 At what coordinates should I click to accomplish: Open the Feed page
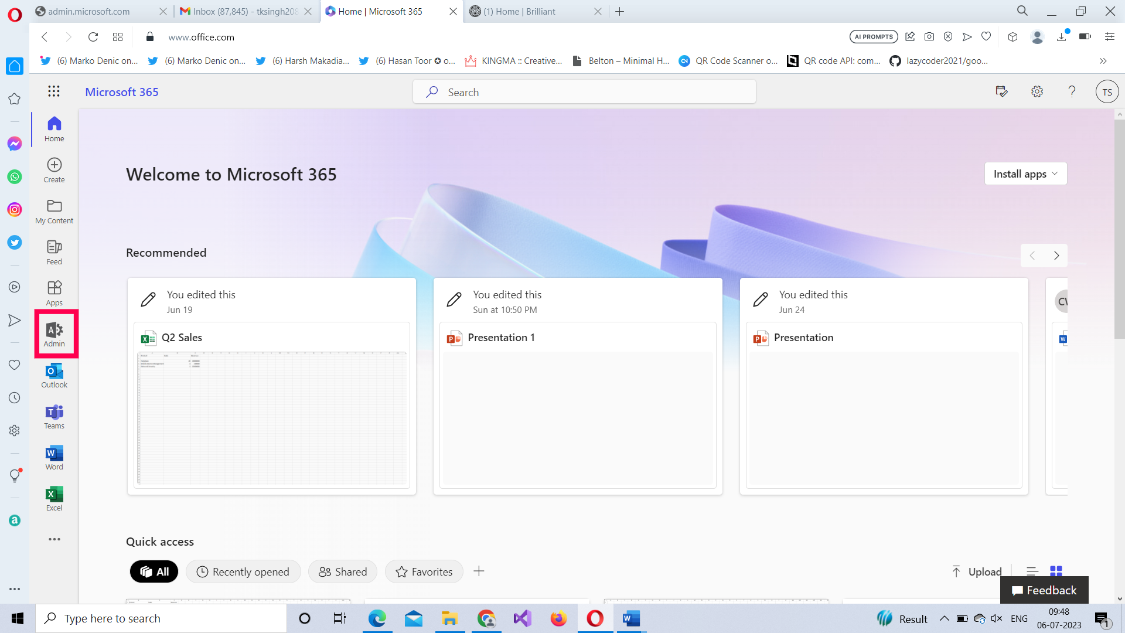pyautogui.click(x=54, y=252)
